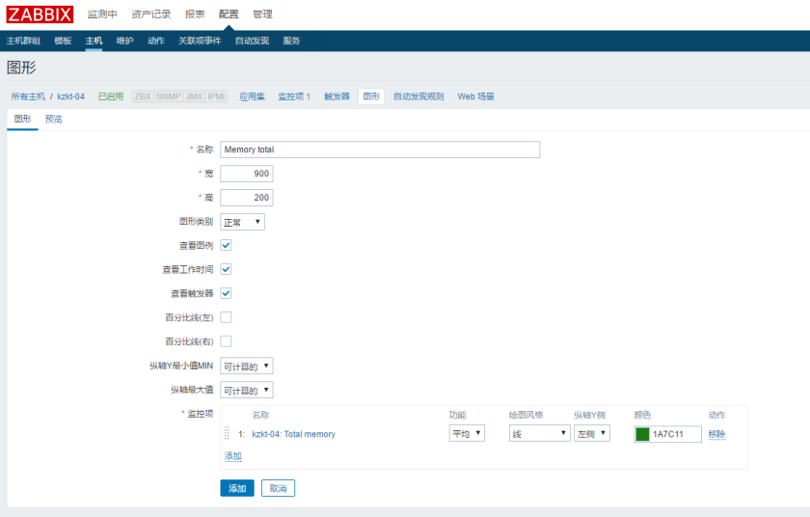Go to 自动发现 submenu
The width and height of the screenshot is (810, 517).
[x=252, y=41]
